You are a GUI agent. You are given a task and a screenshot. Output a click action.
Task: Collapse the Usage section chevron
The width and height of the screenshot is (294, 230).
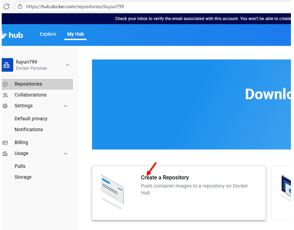(x=66, y=154)
